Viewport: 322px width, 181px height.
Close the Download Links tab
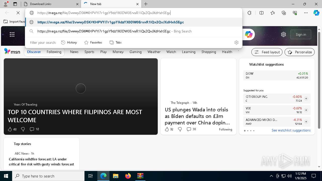point(77,4)
